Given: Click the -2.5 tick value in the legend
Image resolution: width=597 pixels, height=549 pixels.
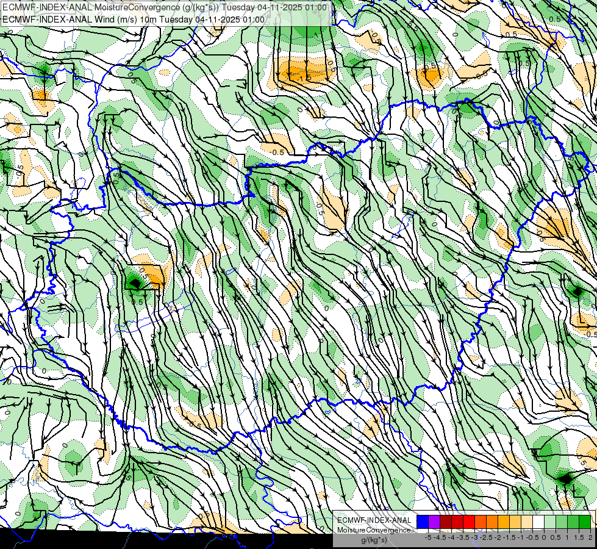Looking at the screenshot, I should click(x=486, y=537).
